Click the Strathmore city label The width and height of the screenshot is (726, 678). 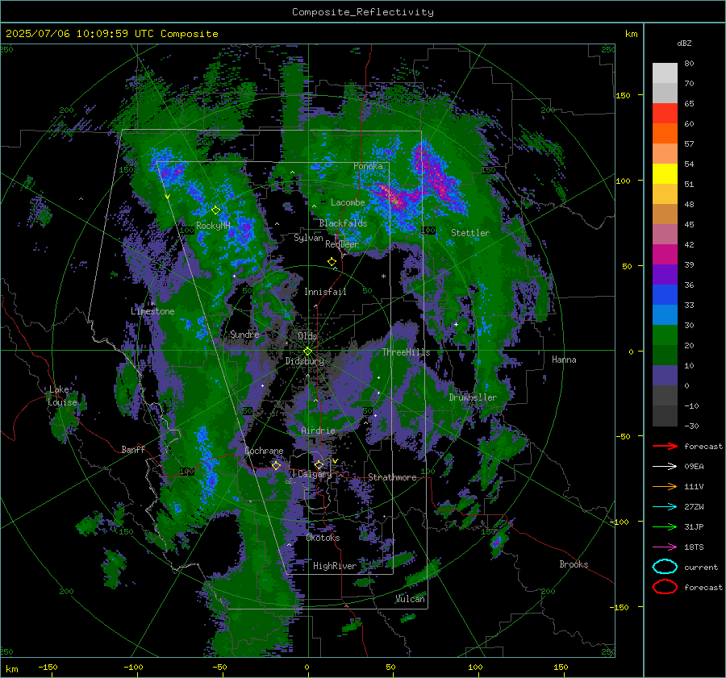(392, 477)
